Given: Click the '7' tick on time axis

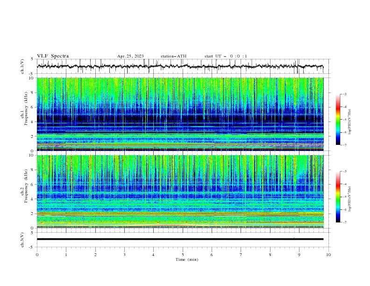Looking at the screenshot, I should tap(241, 255).
